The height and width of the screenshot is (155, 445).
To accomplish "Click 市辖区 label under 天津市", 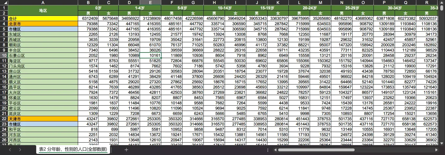I will [x=43, y=124].
